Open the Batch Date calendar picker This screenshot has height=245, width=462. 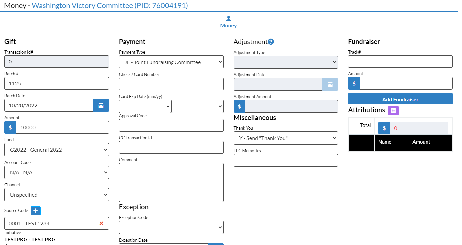101,105
